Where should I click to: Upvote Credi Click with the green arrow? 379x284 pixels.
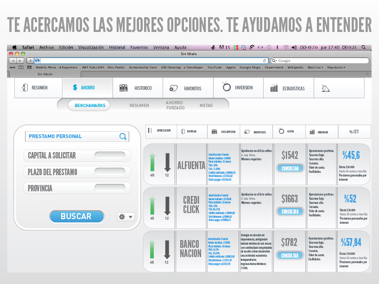[x=152, y=205]
